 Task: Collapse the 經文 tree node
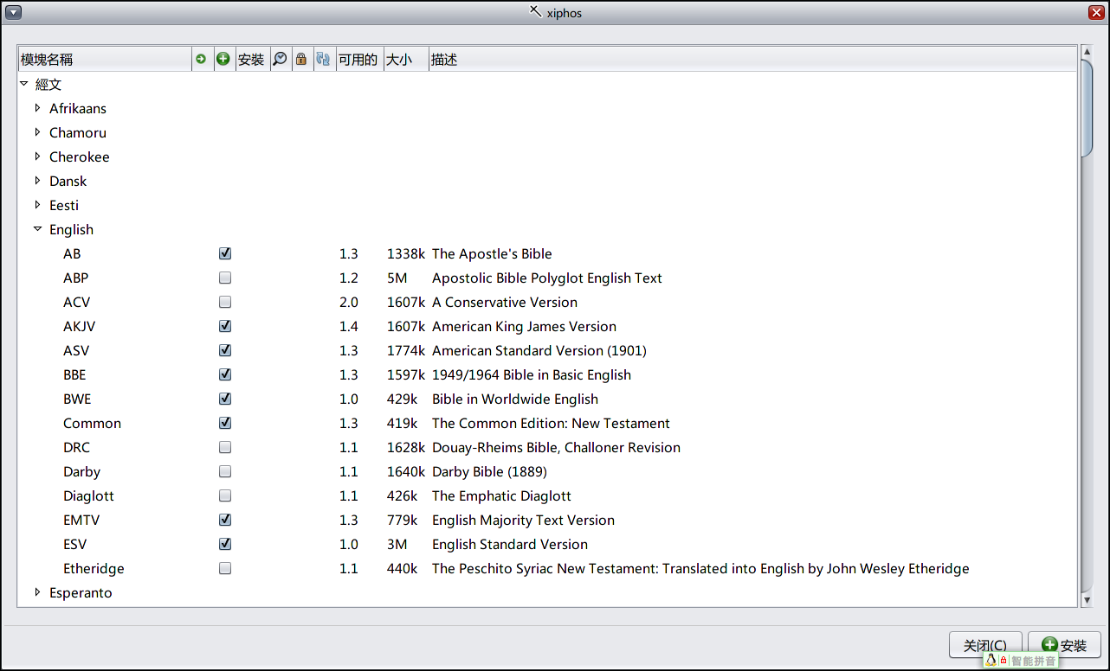pos(23,84)
